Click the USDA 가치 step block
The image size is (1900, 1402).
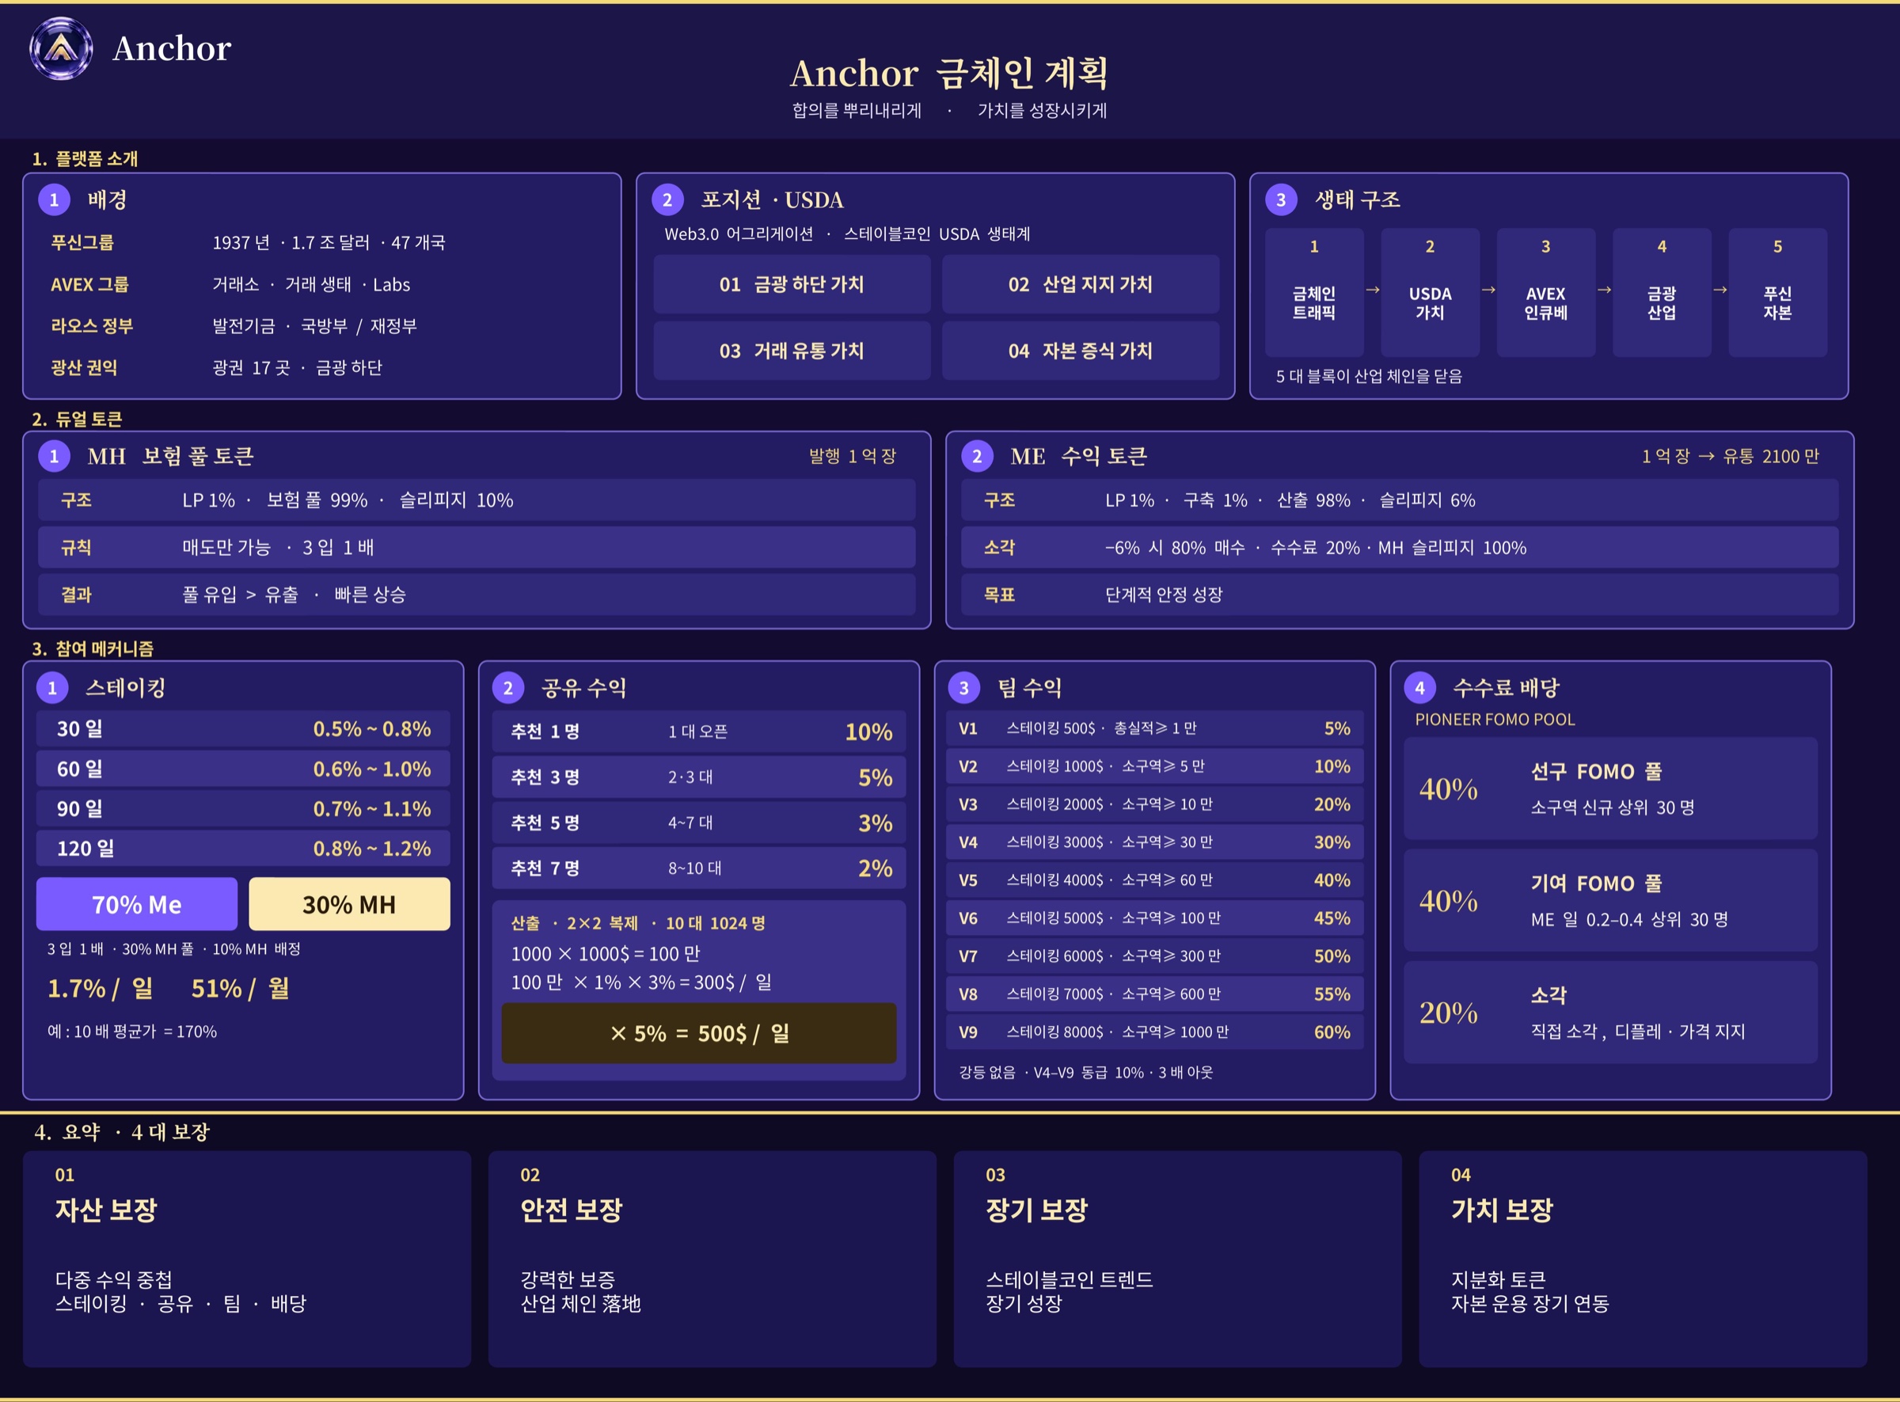click(x=1431, y=293)
